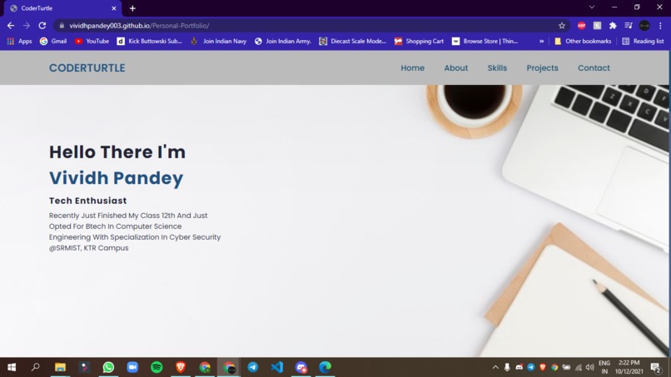The image size is (671, 377).
Task: Click the browser forward arrow
Action: (27, 26)
